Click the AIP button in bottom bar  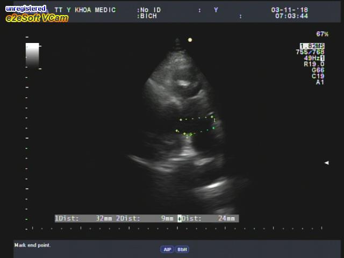pos(167,249)
